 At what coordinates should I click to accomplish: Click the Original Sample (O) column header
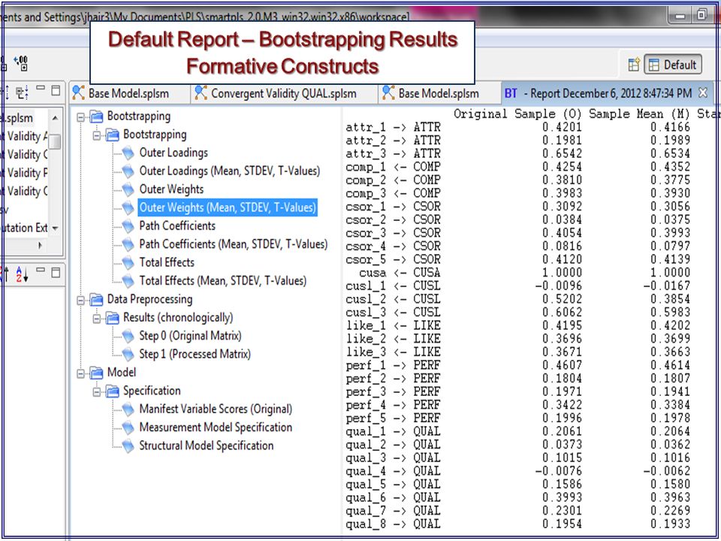click(x=517, y=113)
